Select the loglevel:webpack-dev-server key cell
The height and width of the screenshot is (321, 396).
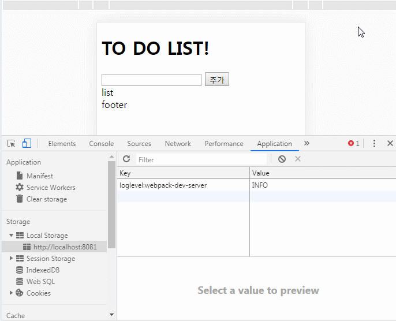pos(183,185)
